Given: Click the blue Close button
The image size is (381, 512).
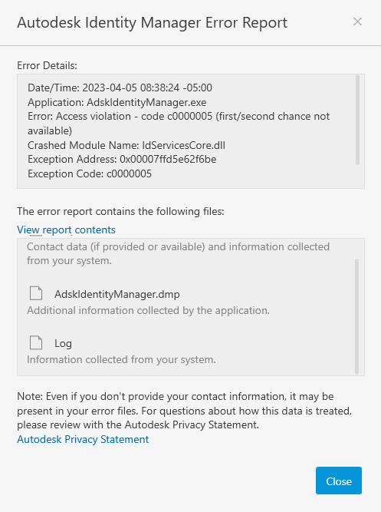Looking at the screenshot, I should [339, 481].
